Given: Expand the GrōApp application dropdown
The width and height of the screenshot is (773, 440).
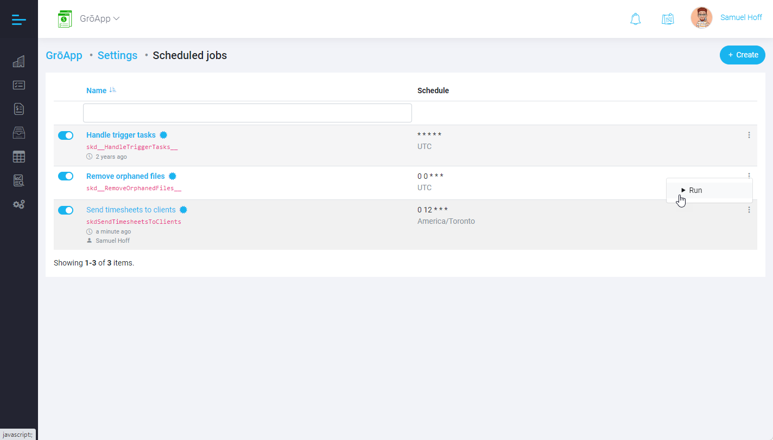Looking at the screenshot, I should (99, 19).
